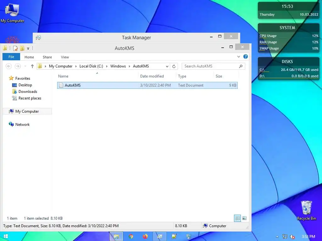The image size is (322, 241).
Task: Open Customize Quick Access Toolbar dropdown
Action: point(28,49)
